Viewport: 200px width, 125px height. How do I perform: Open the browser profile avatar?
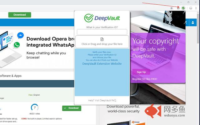(191, 8)
